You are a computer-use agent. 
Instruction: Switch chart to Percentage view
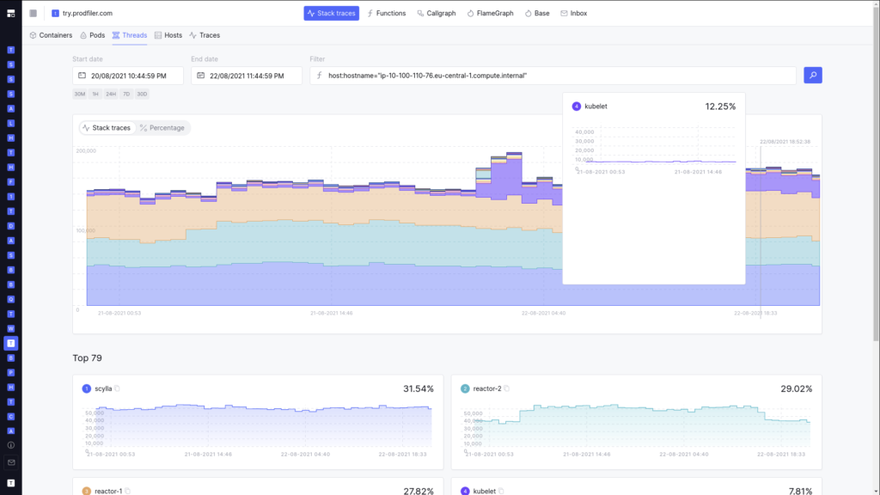pos(162,128)
